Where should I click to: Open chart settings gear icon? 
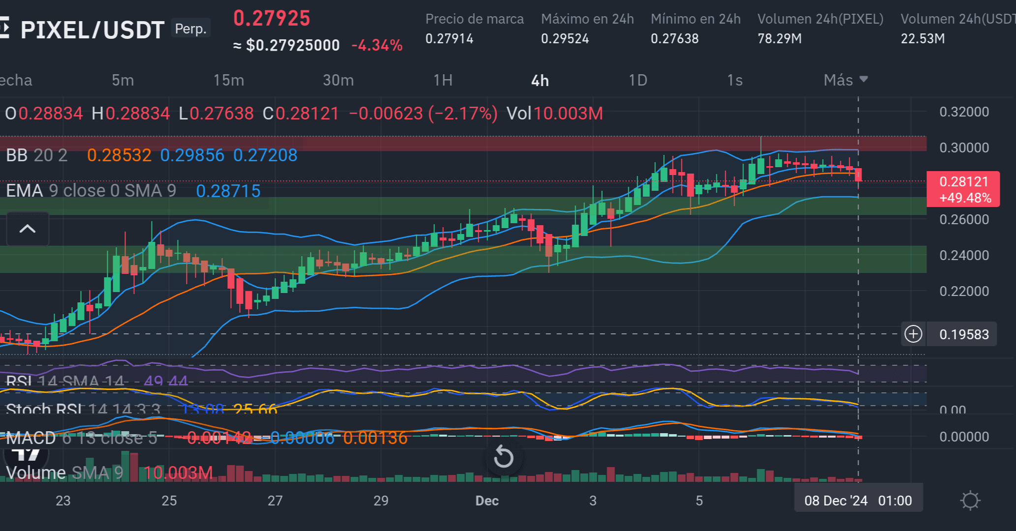click(x=970, y=501)
